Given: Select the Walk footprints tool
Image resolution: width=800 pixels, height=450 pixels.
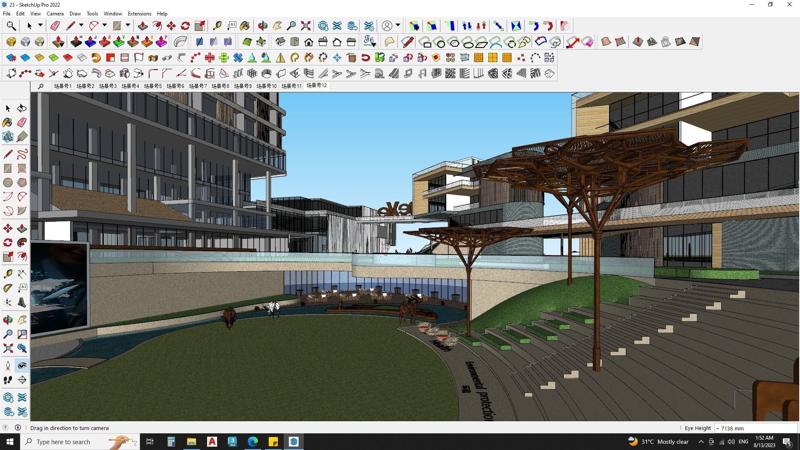Looking at the screenshot, I should (8, 380).
